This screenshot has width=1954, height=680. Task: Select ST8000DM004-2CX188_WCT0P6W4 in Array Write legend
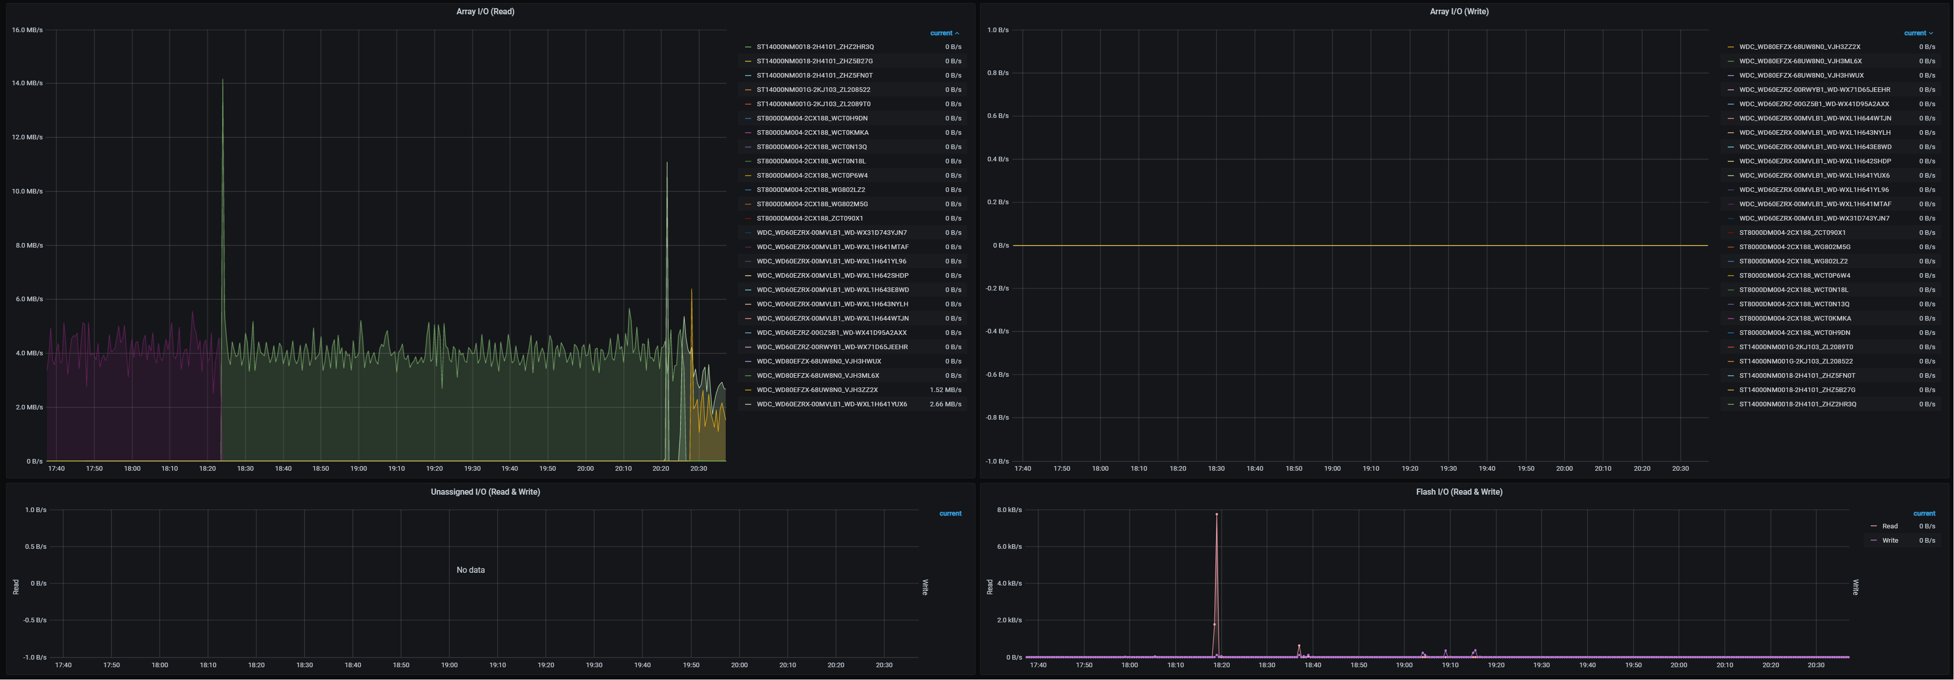[1795, 275]
